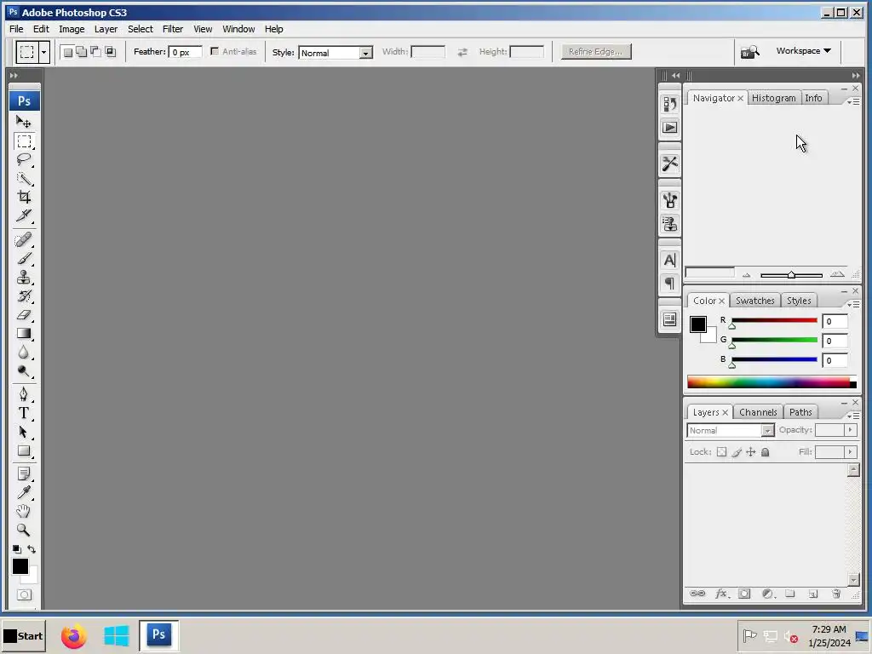Image resolution: width=872 pixels, height=654 pixels.
Task: Open the Tool Presets panel icon
Action: click(669, 163)
